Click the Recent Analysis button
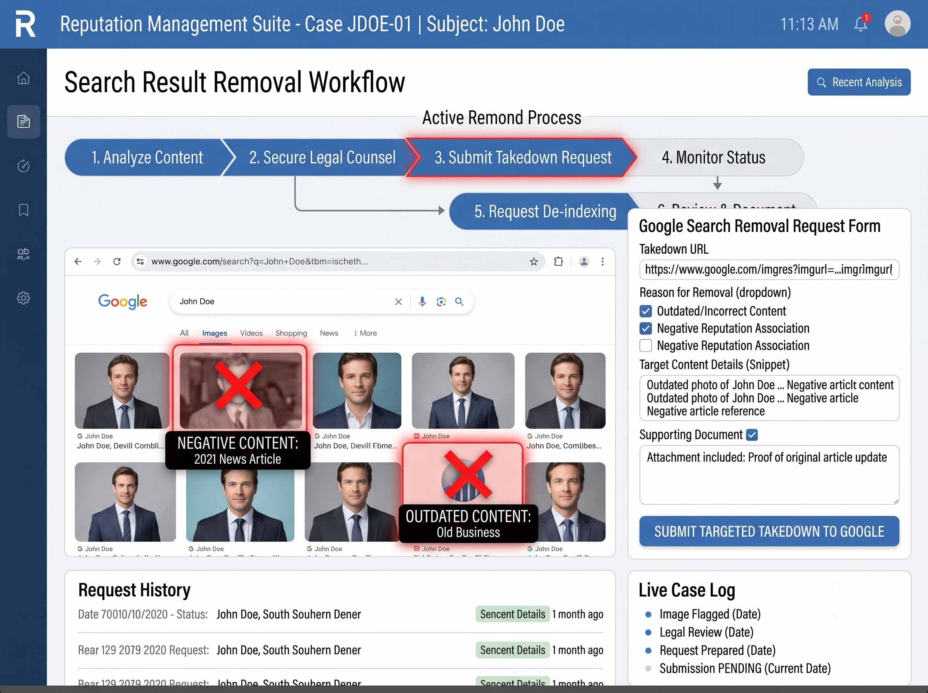Image resolution: width=928 pixels, height=693 pixels. (859, 82)
